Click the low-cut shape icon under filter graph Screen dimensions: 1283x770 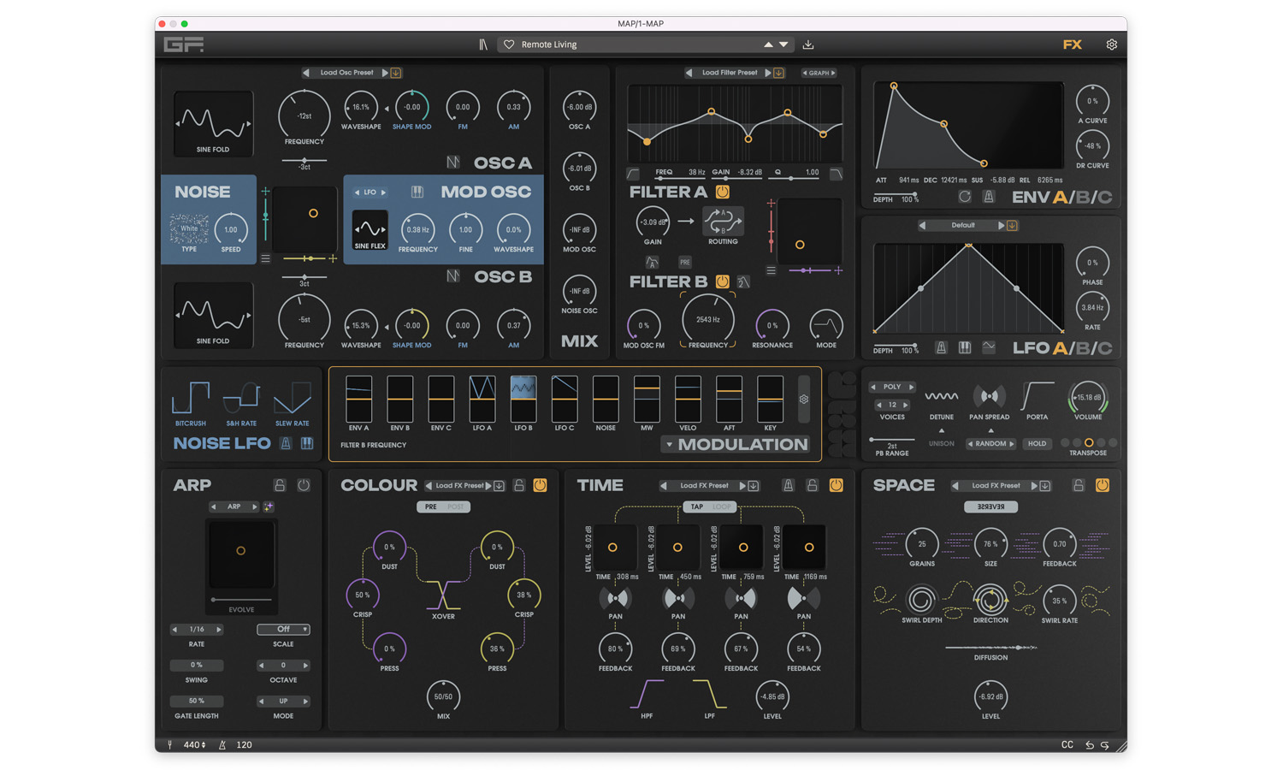pos(633,174)
